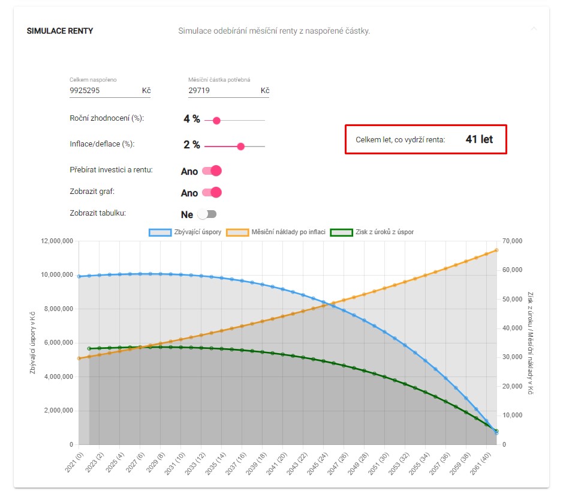Click the SIMULACE RENTY panel header title
563x496 pixels.
(60, 31)
